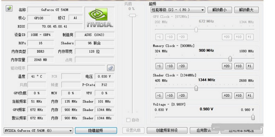Increase Shader Clock by 1
275x137 pixels.
[x=250, y=95]
